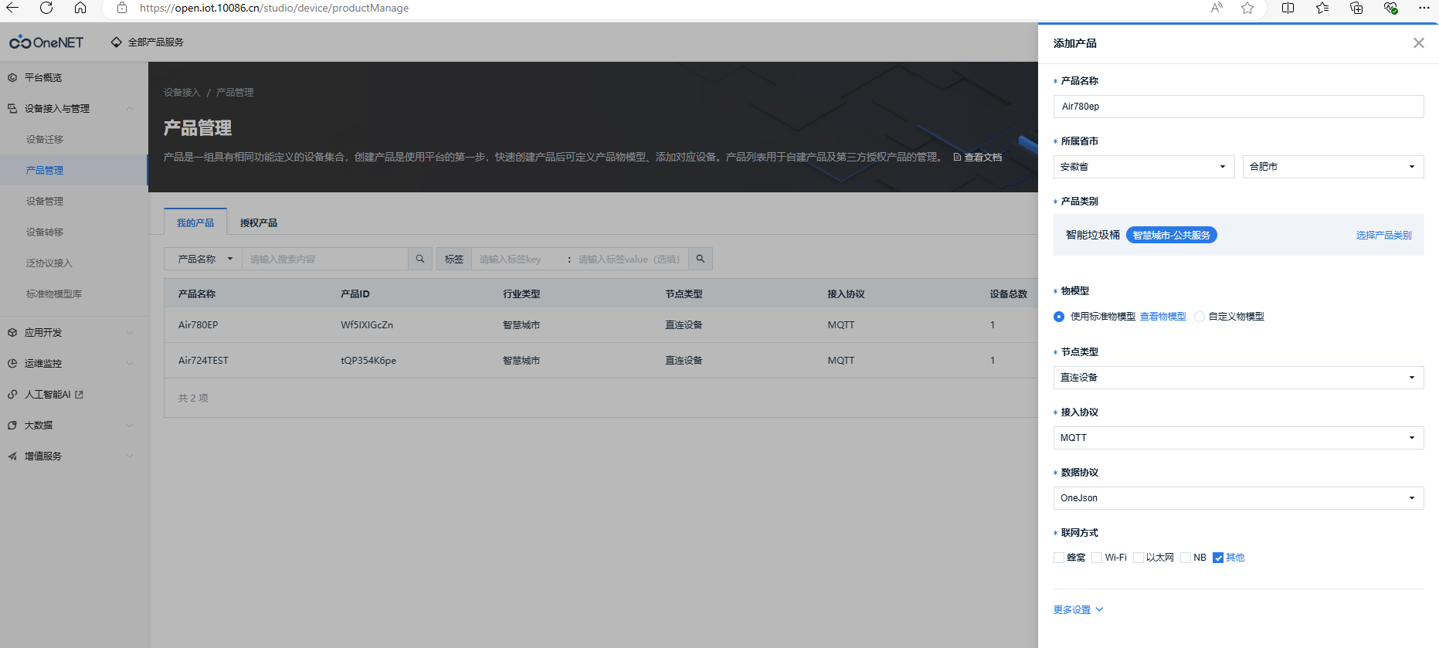The height and width of the screenshot is (648, 1439).
Task: Click the 平台概览 sidebar icon
Action: point(12,77)
